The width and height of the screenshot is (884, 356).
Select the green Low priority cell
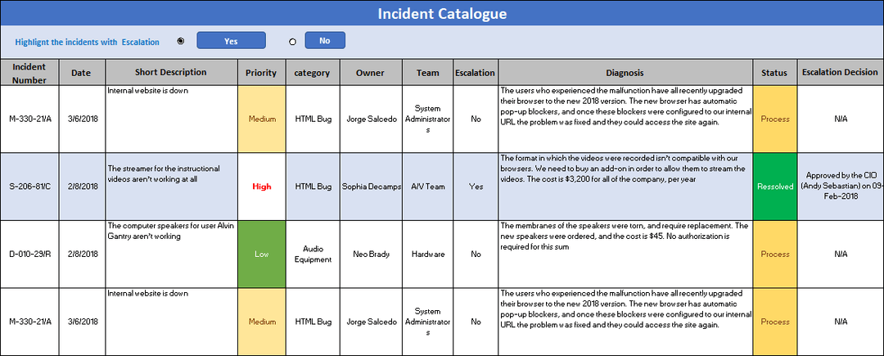[x=261, y=254]
